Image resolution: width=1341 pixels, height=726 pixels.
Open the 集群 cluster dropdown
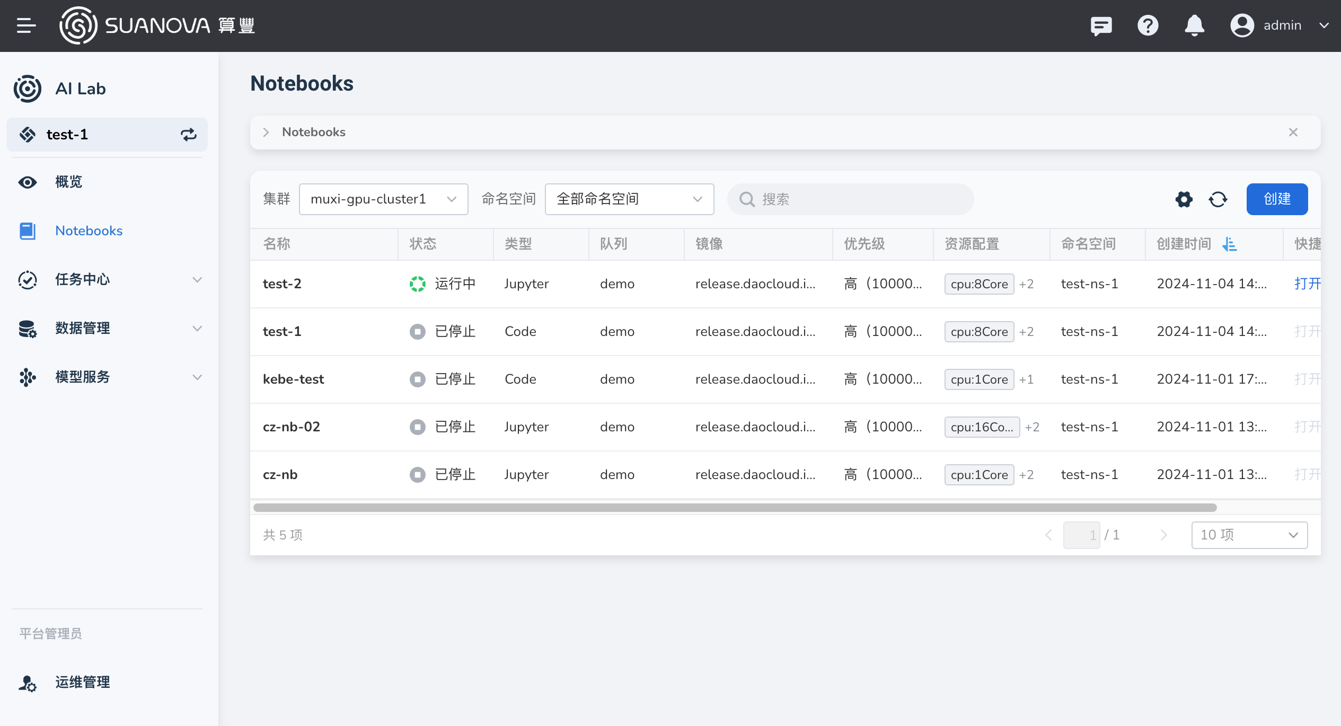(x=384, y=199)
